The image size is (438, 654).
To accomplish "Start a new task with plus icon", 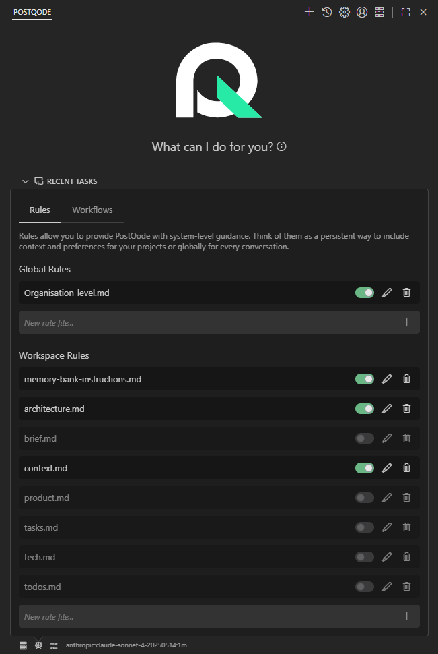I will [x=309, y=12].
